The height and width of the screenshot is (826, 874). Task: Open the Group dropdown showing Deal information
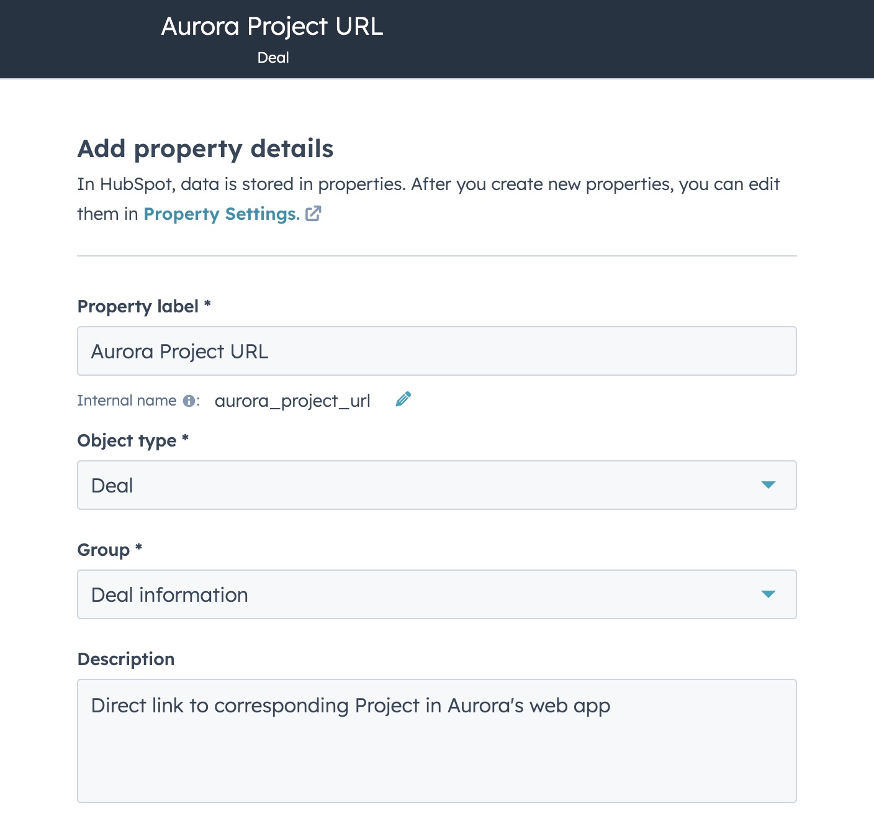[437, 594]
